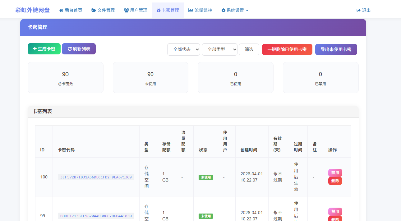Disable card ID 100 with 禁用
This screenshot has width=401, height=221.
[335, 173]
